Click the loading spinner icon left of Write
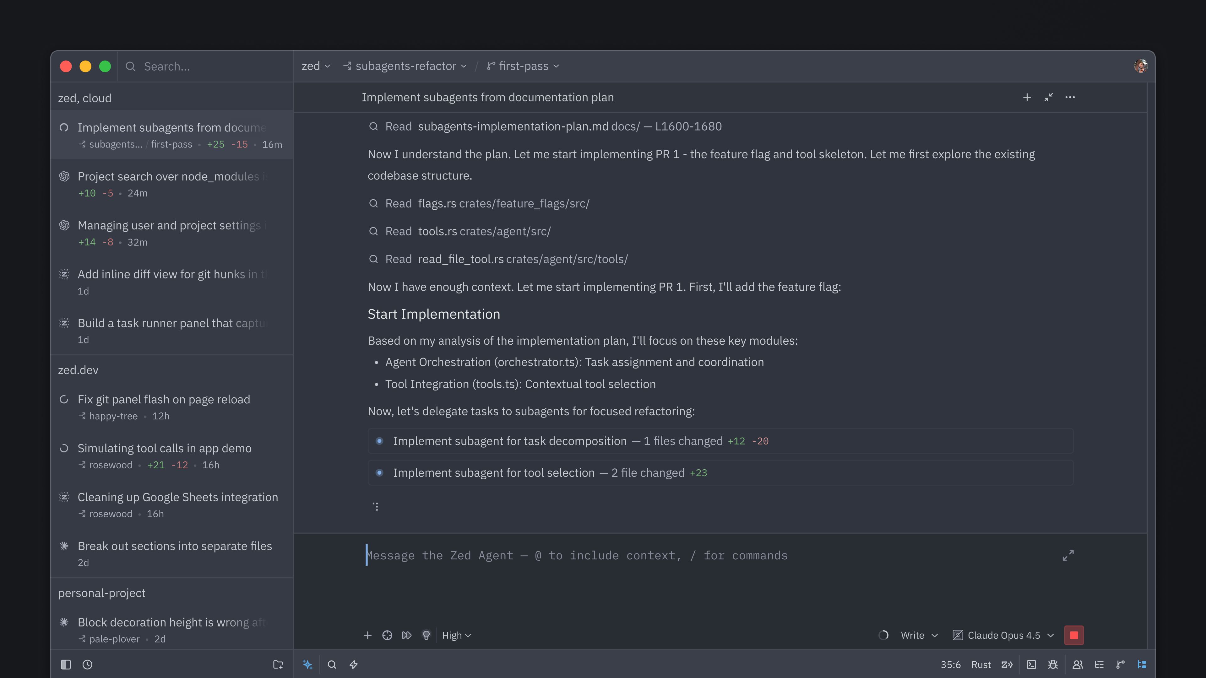 (883, 635)
